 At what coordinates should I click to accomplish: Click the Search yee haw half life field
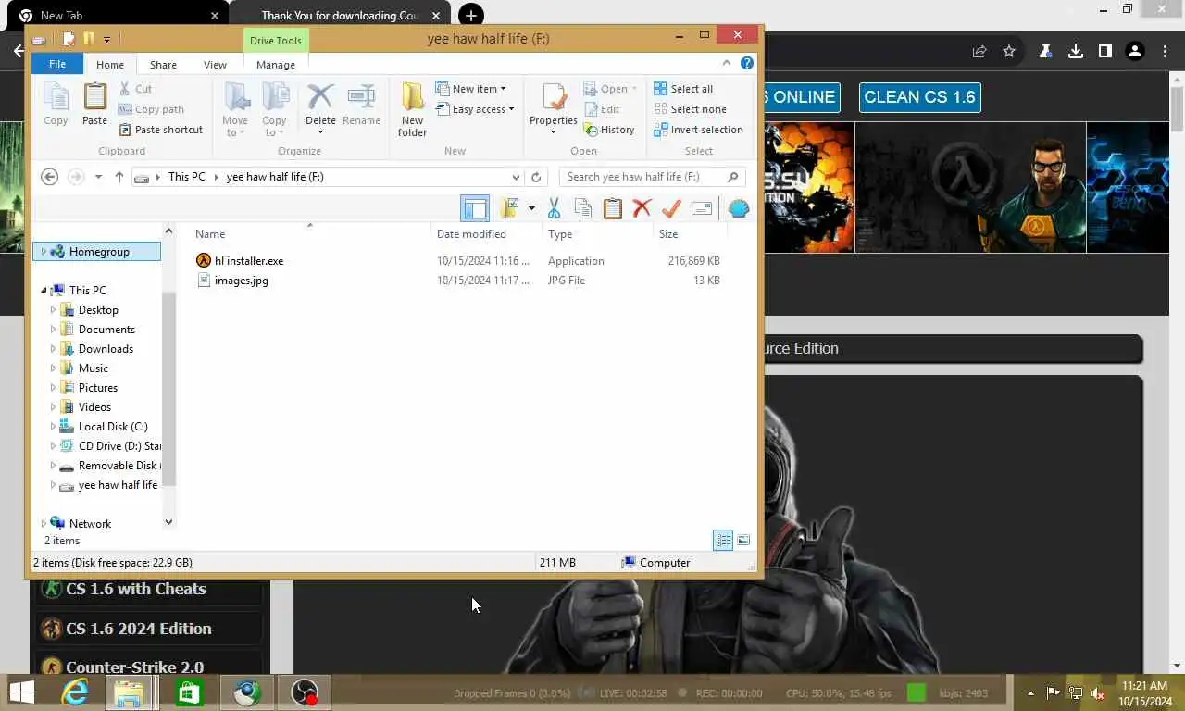[x=652, y=177]
